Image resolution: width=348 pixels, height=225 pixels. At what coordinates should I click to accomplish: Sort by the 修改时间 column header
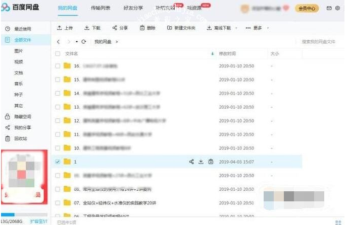(227, 53)
